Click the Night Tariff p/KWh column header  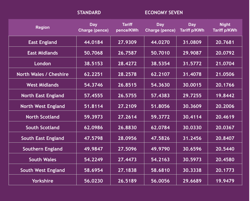225,27
